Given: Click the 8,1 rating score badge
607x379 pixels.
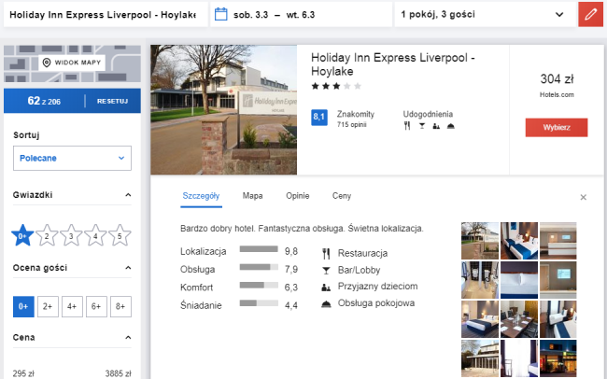Looking at the screenshot, I should pos(318,118).
